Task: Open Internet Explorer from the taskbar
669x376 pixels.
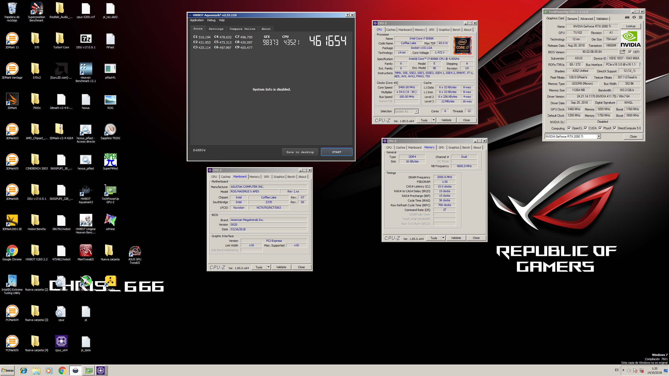Action: [24, 371]
